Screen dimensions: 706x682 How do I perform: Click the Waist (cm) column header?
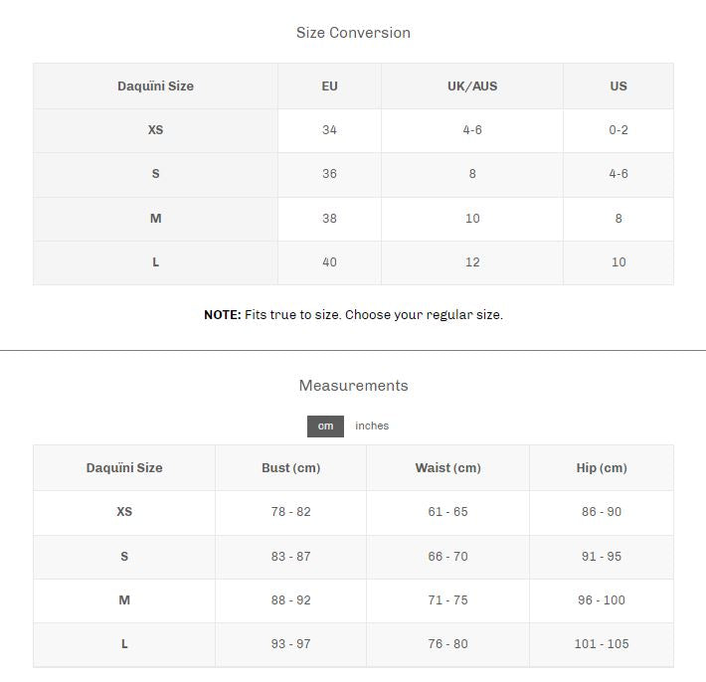click(447, 468)
